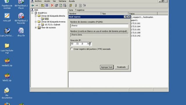This screenshot has height=105, width=186.
Task: Click the media02.zip desktop icon
Action: point(7,61)
